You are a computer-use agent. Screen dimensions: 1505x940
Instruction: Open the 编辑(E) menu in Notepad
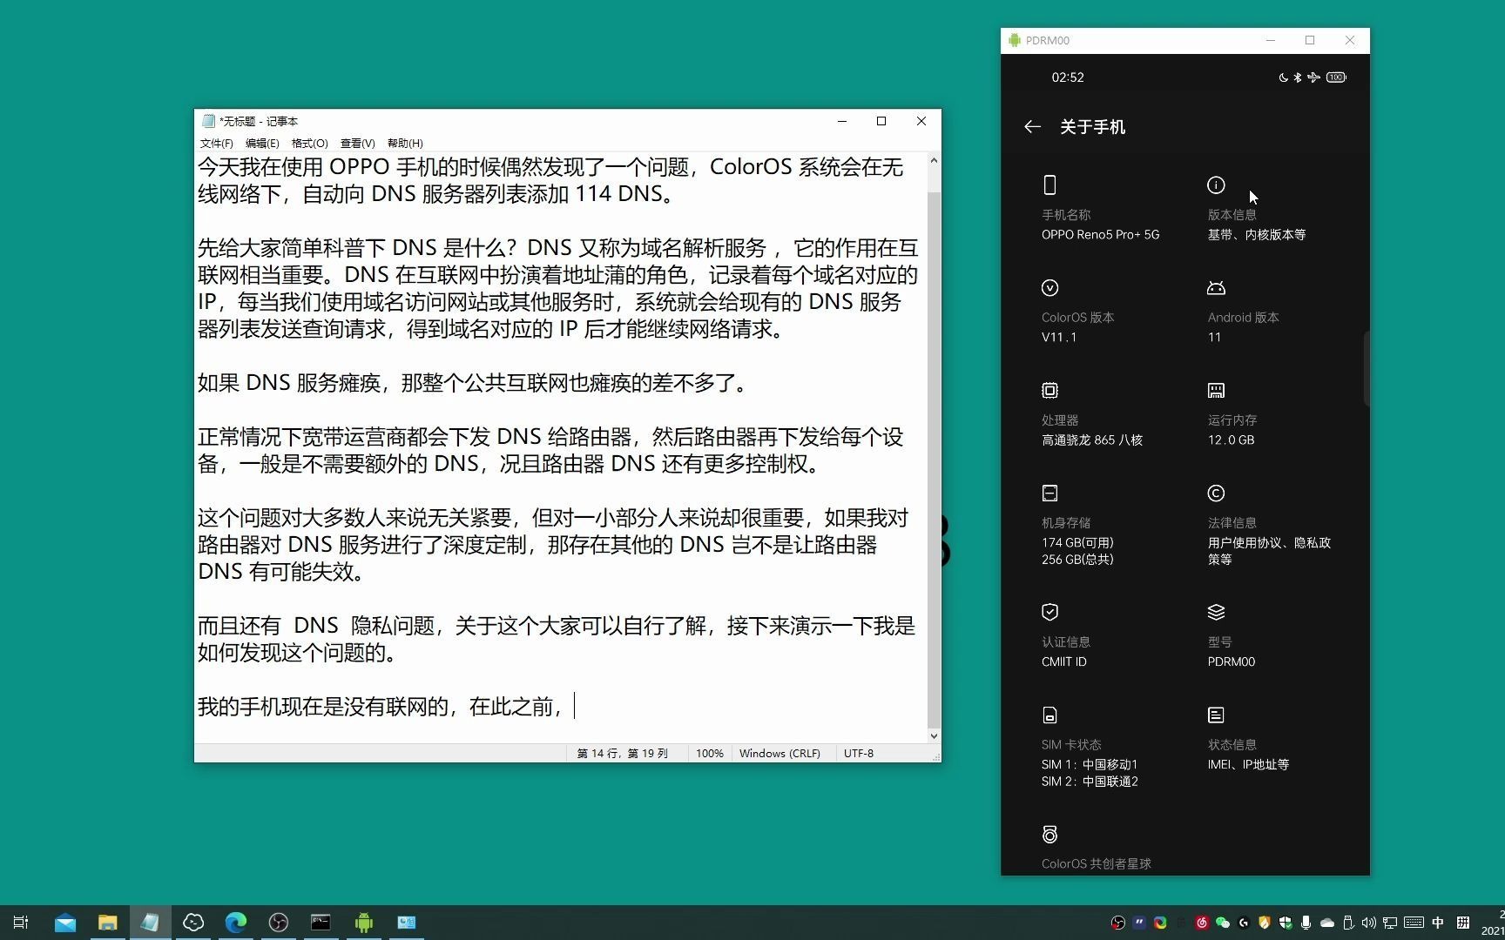coord(262,144)
